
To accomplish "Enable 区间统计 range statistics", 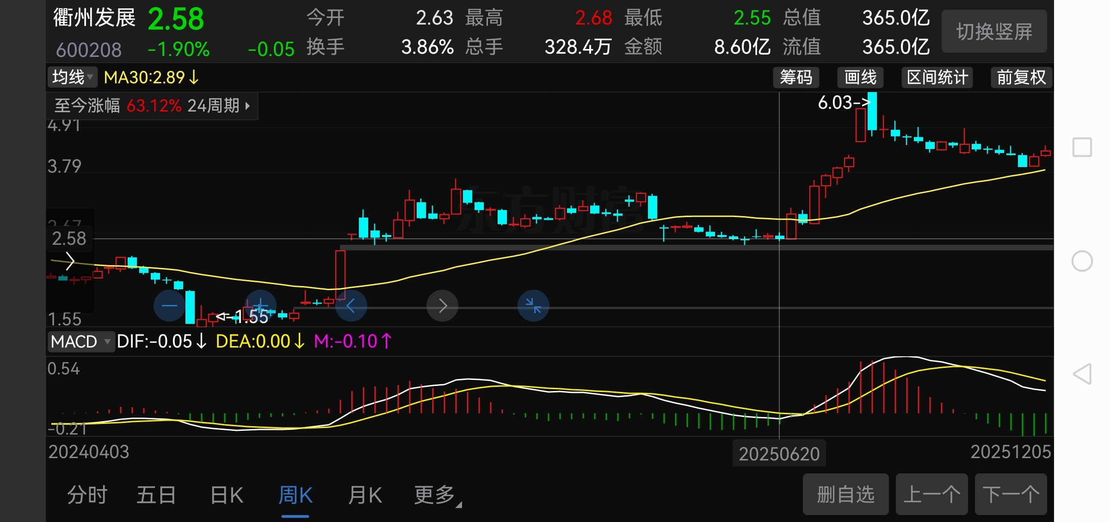I will coord(937,77).
